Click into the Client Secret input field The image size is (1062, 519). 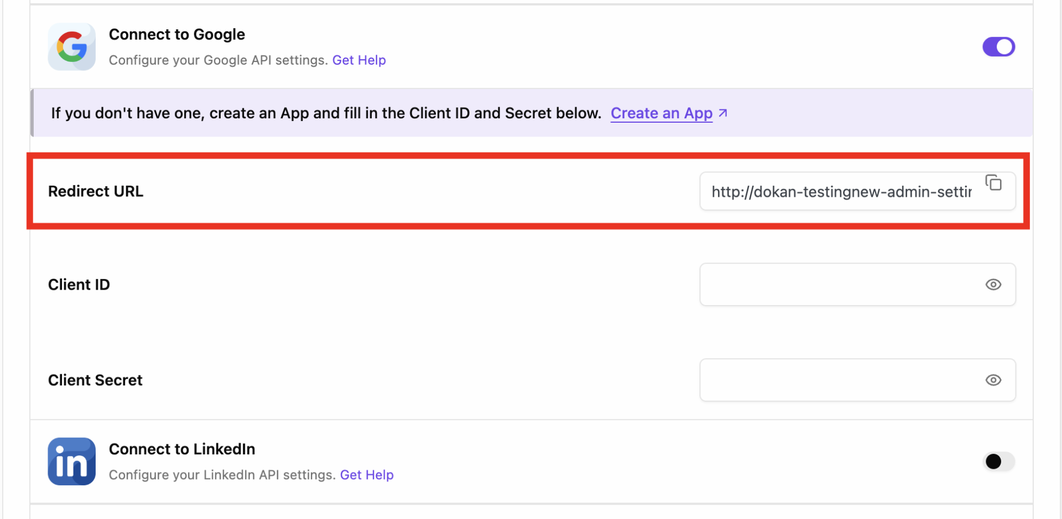pos(857,380)
